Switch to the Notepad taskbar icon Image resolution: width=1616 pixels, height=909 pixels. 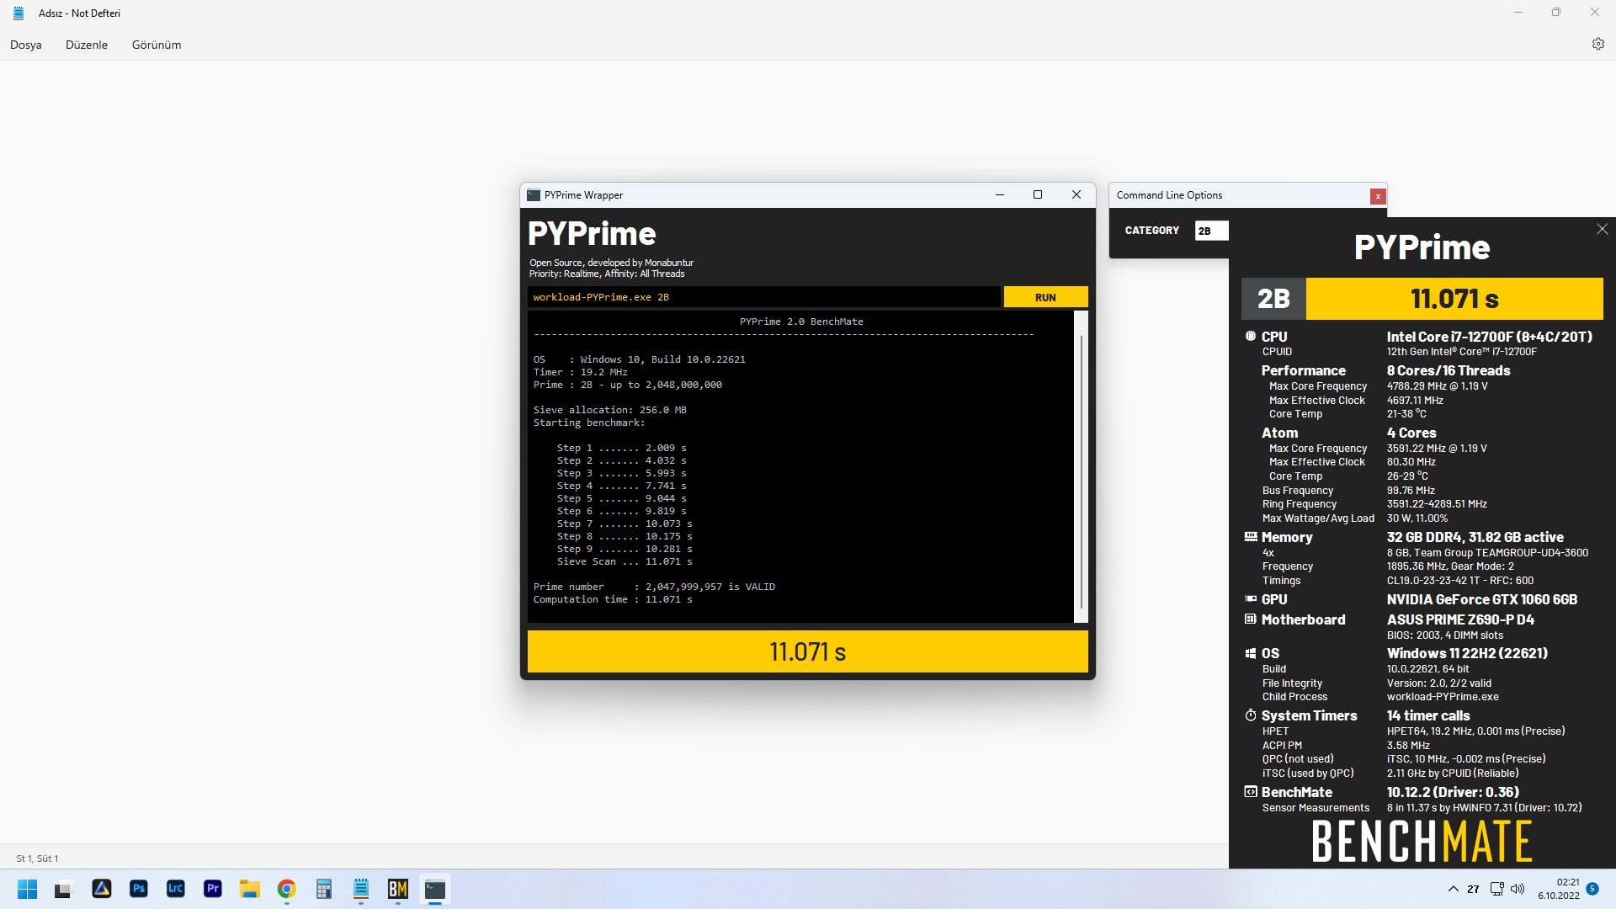361,889
